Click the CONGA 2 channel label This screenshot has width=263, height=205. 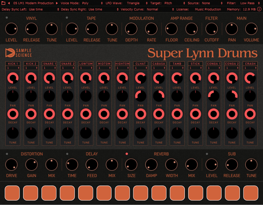[x=232, y=64]
